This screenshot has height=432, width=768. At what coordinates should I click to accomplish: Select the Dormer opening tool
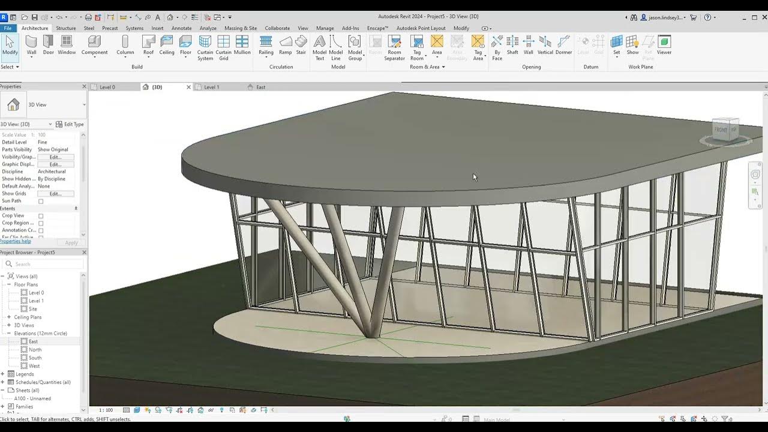pyautogui.click(x=563, y=45)
